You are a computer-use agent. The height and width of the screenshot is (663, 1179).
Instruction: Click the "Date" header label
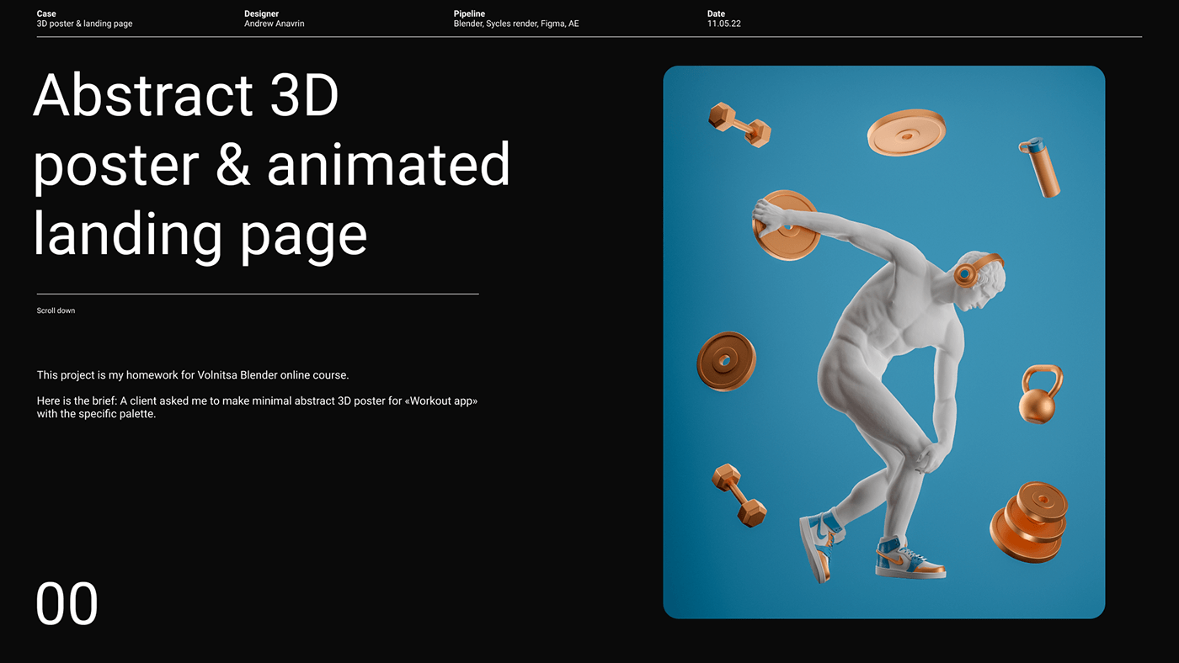pos(716,13)
